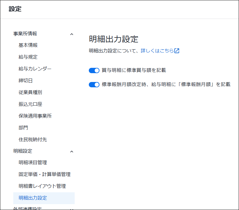Go to 部門 settings

pos(23,127)
